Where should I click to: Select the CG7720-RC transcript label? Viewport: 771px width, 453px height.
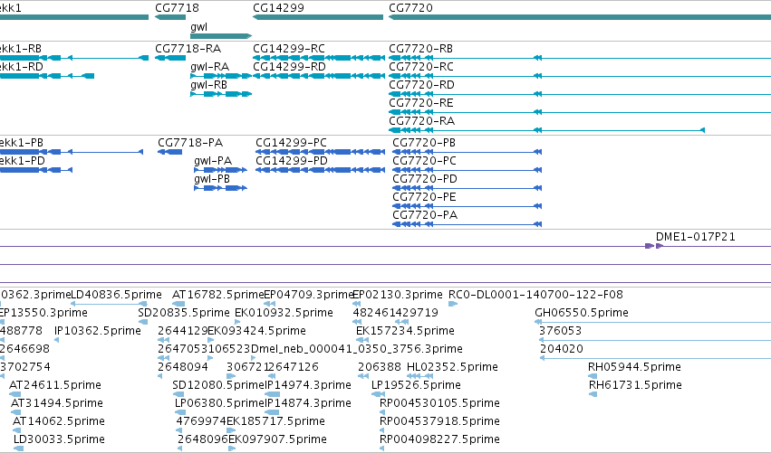click(421, 67)
